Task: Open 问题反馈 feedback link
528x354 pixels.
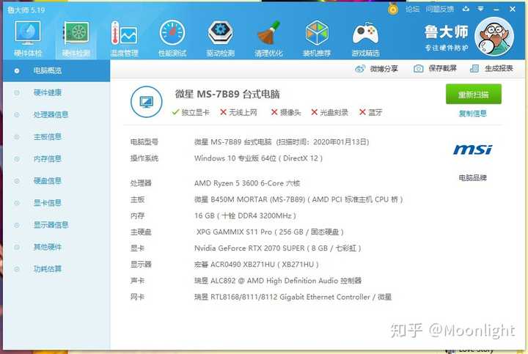Action: [439, 9]
